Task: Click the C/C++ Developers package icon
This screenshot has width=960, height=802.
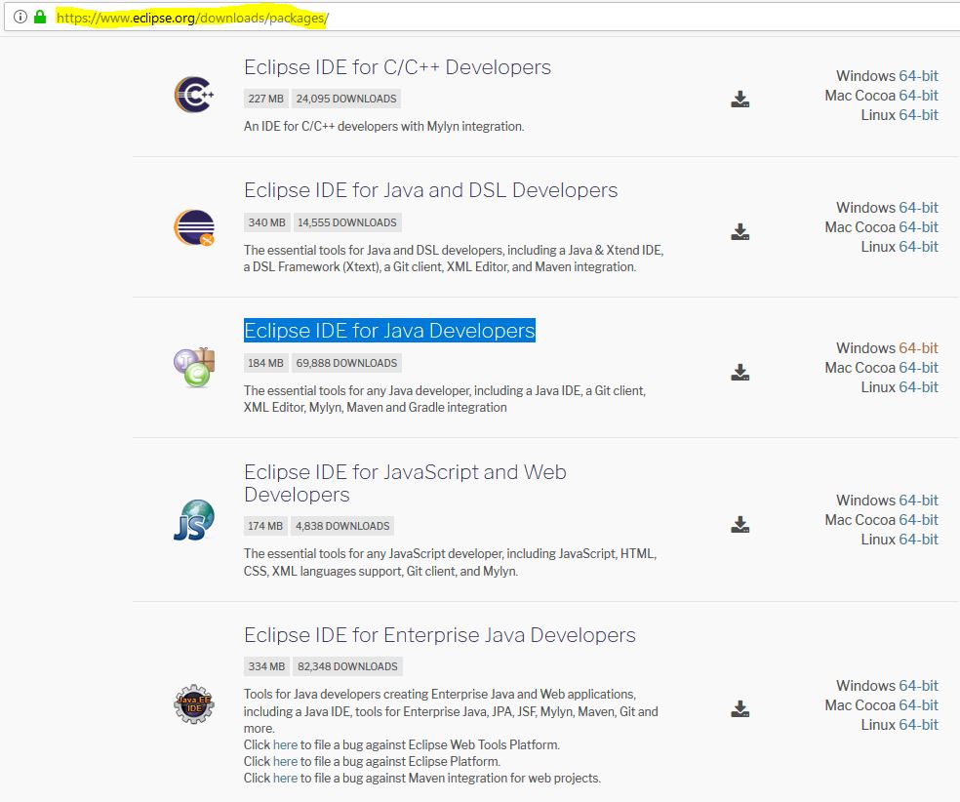Action: (x=193, y=95)
